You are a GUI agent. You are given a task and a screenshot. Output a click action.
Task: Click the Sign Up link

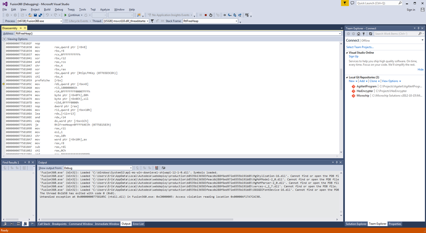tap(353, 56)
